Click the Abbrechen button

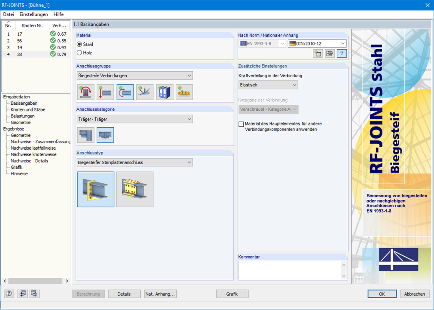415,294
